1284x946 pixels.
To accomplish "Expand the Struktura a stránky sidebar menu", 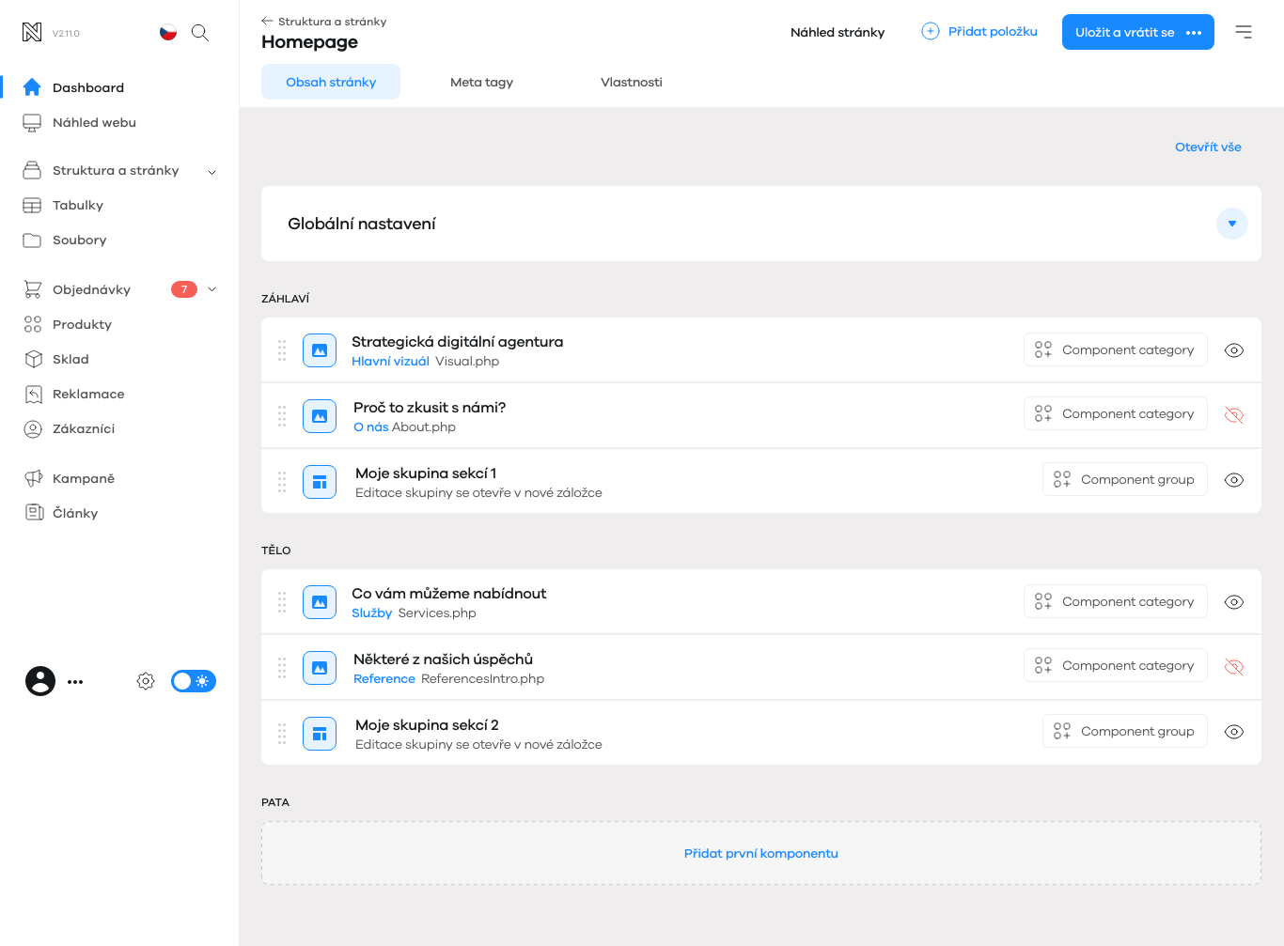I will (212, 172).
